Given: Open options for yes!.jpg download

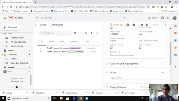Looking at the screenshot, I should pyautogui.click(x=27, y=93).
